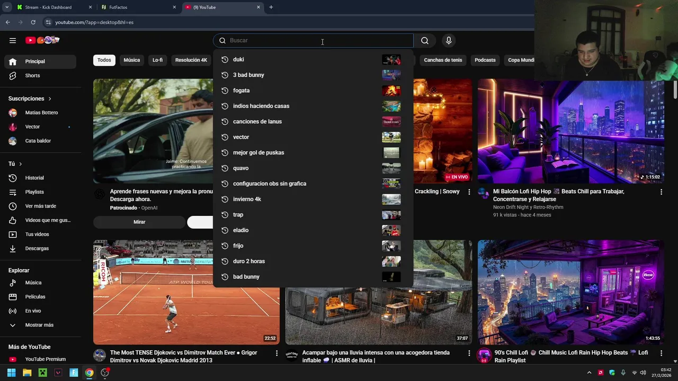Viewport: 678px width, 381px height.
Task: Expand Suscripciones section chevron
Action: [x=50, y=99]
